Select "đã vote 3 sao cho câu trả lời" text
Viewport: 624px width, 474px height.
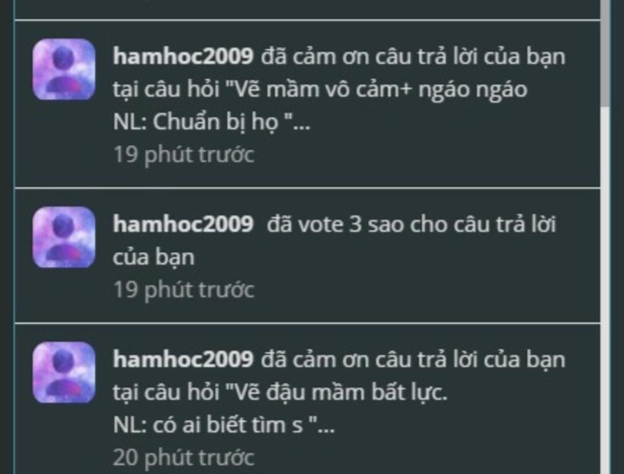[x=411, y=224]
